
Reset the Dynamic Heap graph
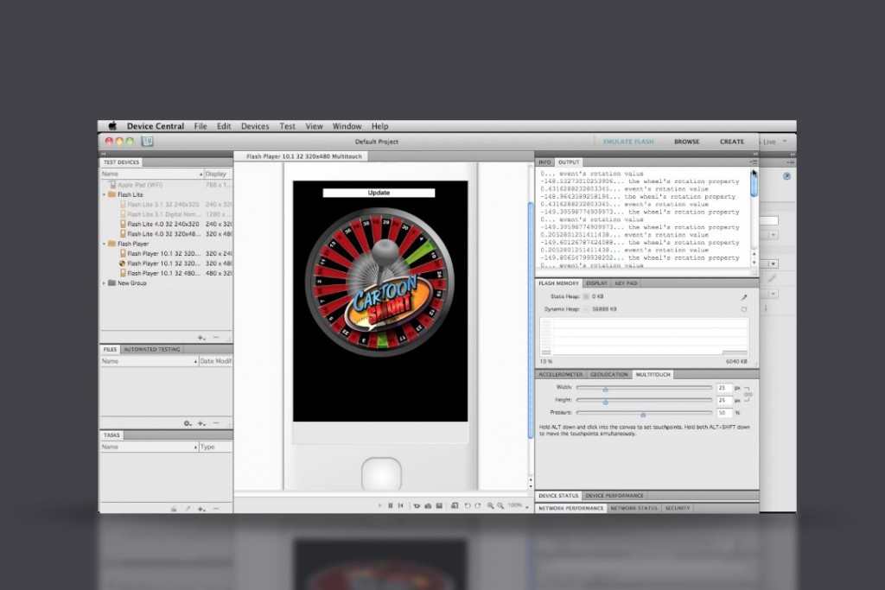[x=744, y=308]
